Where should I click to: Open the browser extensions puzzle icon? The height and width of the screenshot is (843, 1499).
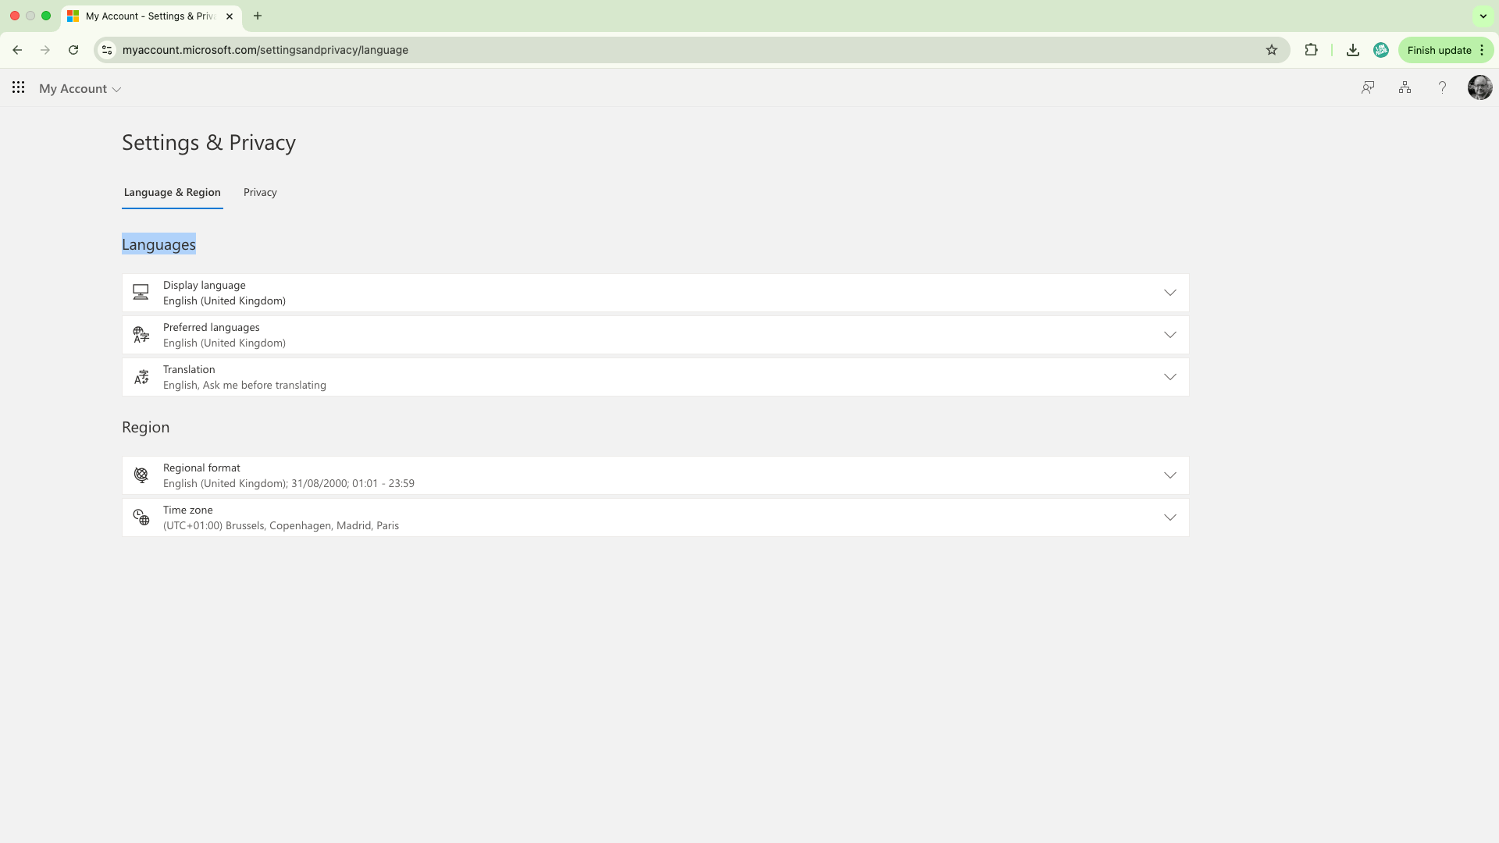(1311, 50)
